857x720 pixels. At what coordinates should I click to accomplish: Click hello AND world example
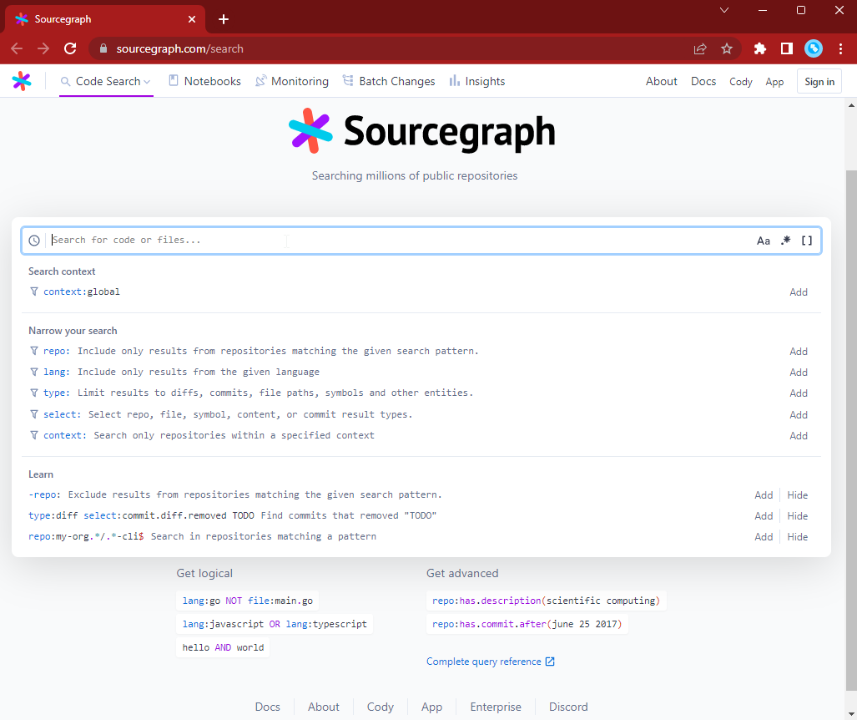223,648
